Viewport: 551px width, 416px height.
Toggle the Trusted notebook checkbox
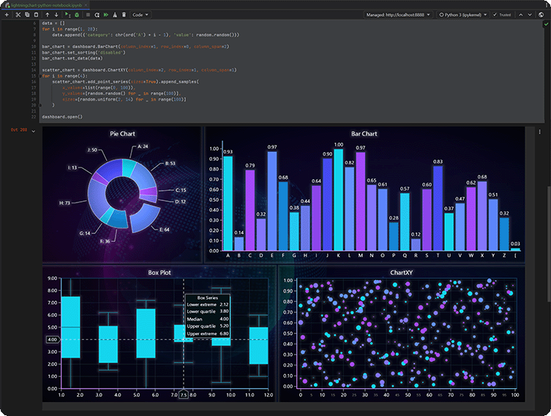[x=495, y=15]
